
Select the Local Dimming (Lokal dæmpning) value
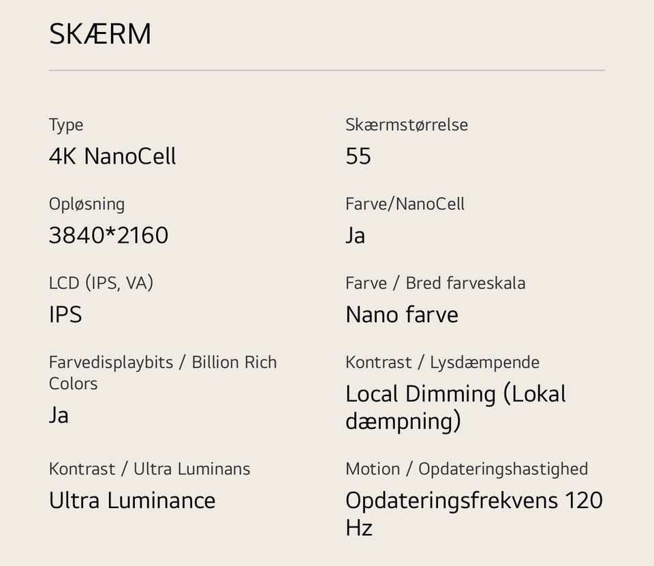point(455,407)
